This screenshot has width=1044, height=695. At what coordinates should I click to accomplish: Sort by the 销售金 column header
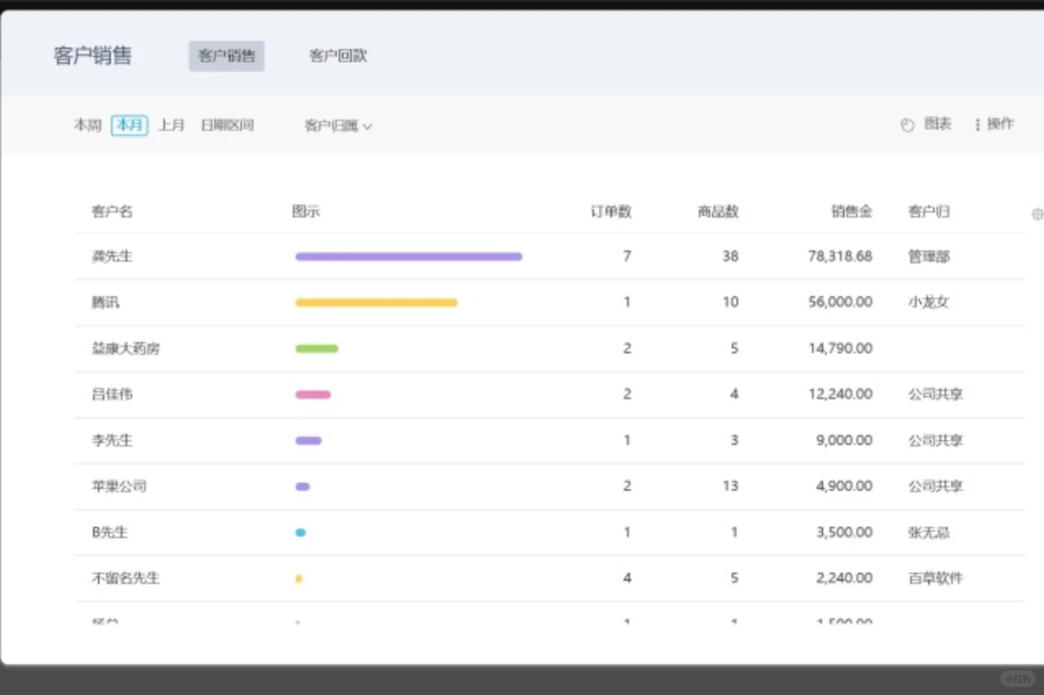click(x=852, y=212)
